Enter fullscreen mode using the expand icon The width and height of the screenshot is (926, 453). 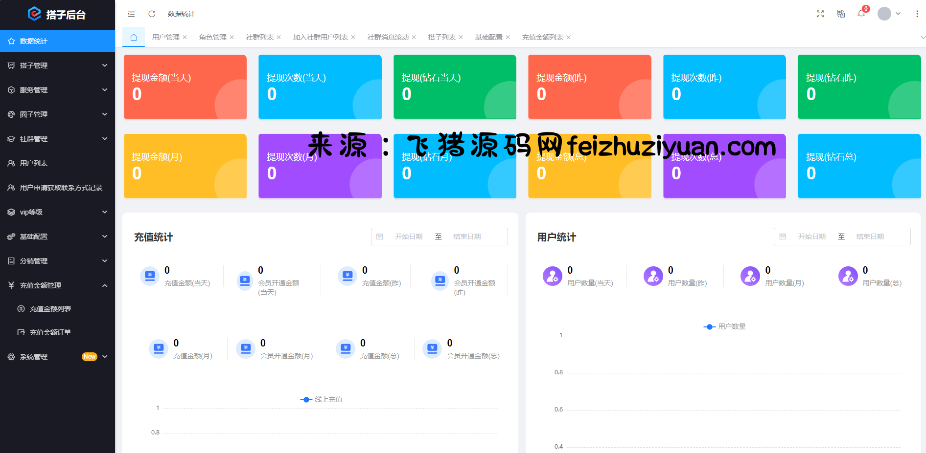[x=820, y=14]
